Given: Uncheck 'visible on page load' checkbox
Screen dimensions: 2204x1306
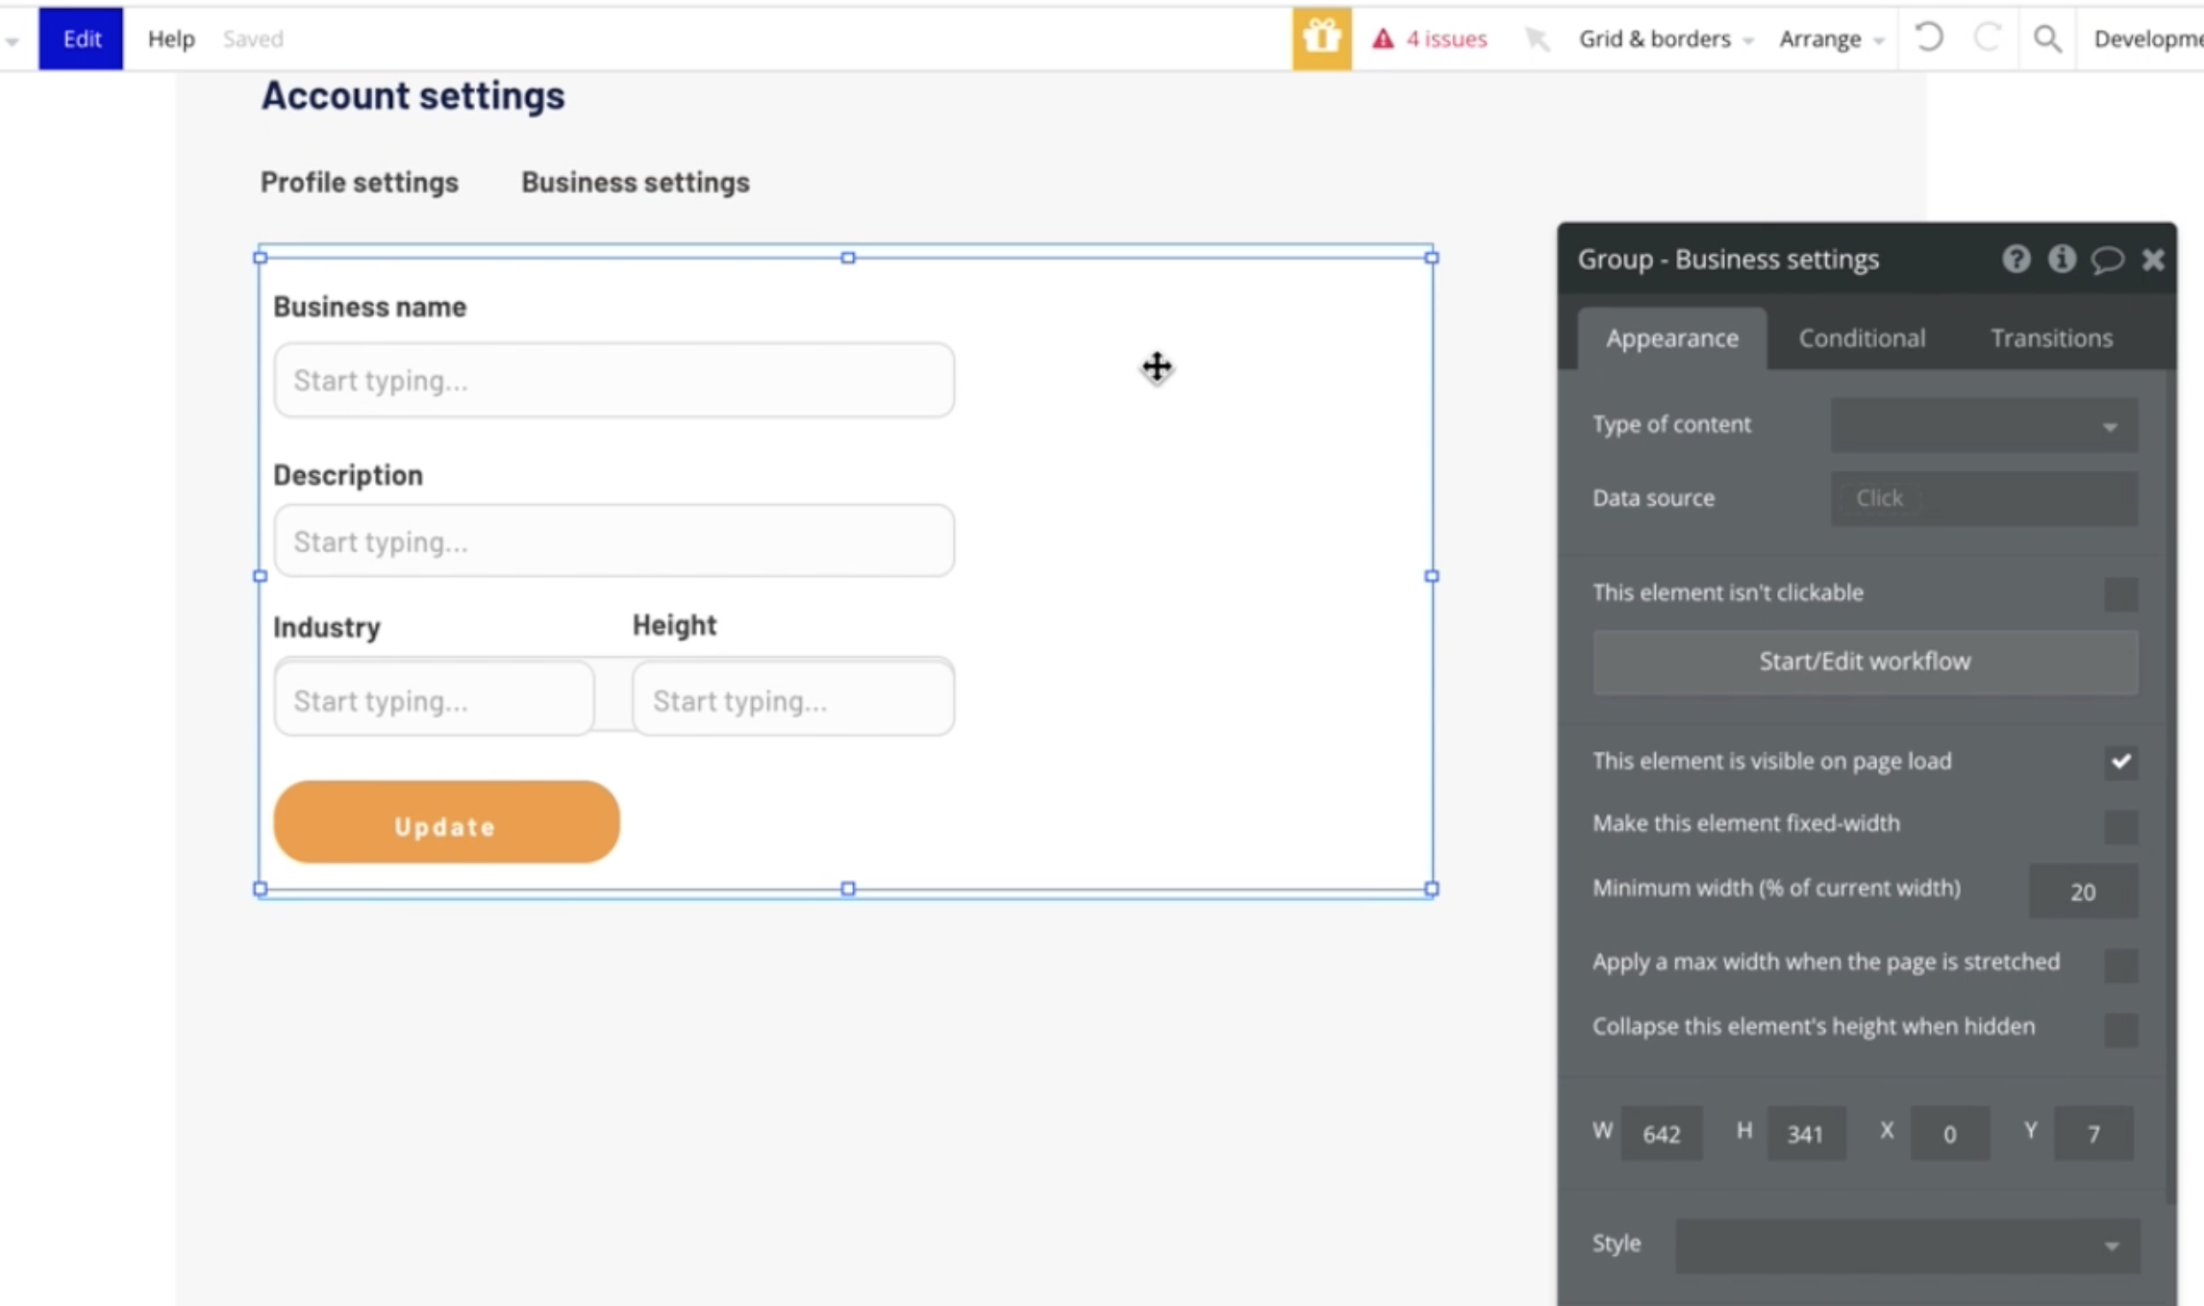Looking at the screenshot, I should click(x=2120, y=762).
